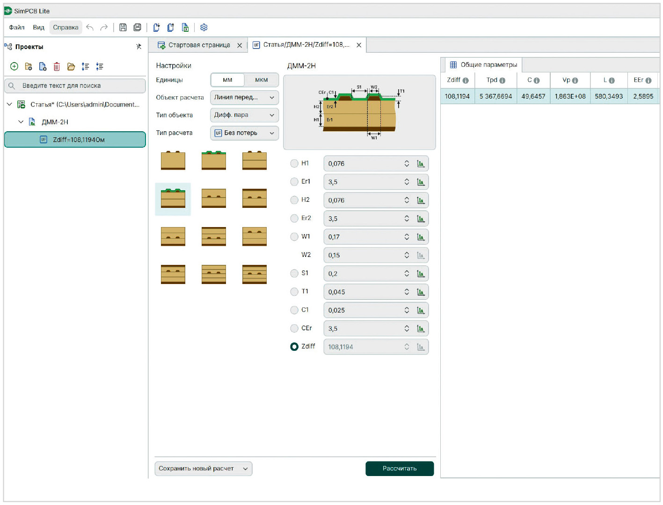Collapse the ДММ-2Н tree node
663x505 pixels.
tap(21, 122)
